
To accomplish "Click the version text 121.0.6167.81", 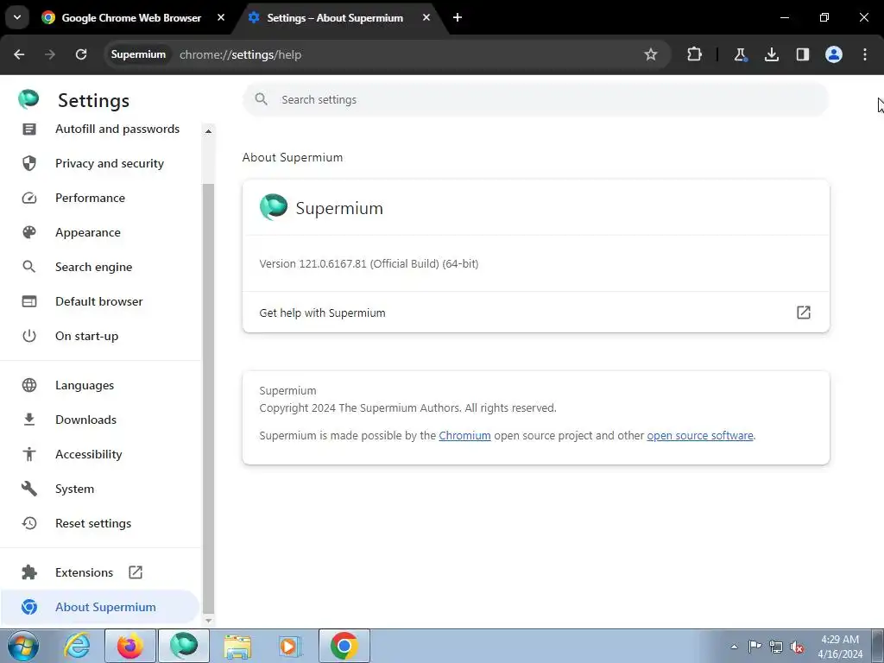I will [x=369, y=264].
